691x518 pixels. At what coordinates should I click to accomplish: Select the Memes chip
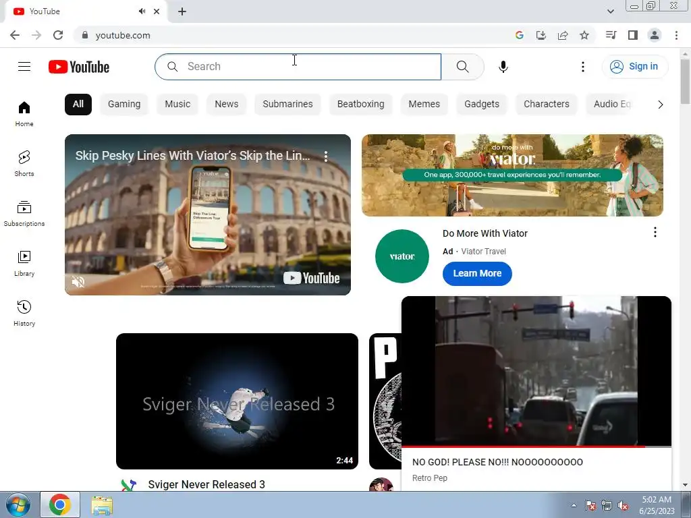[424, 105]
